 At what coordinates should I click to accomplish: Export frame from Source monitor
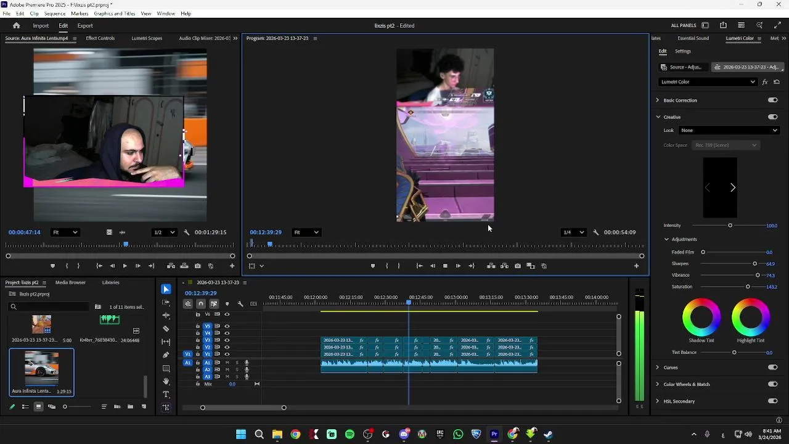[197, 266]
